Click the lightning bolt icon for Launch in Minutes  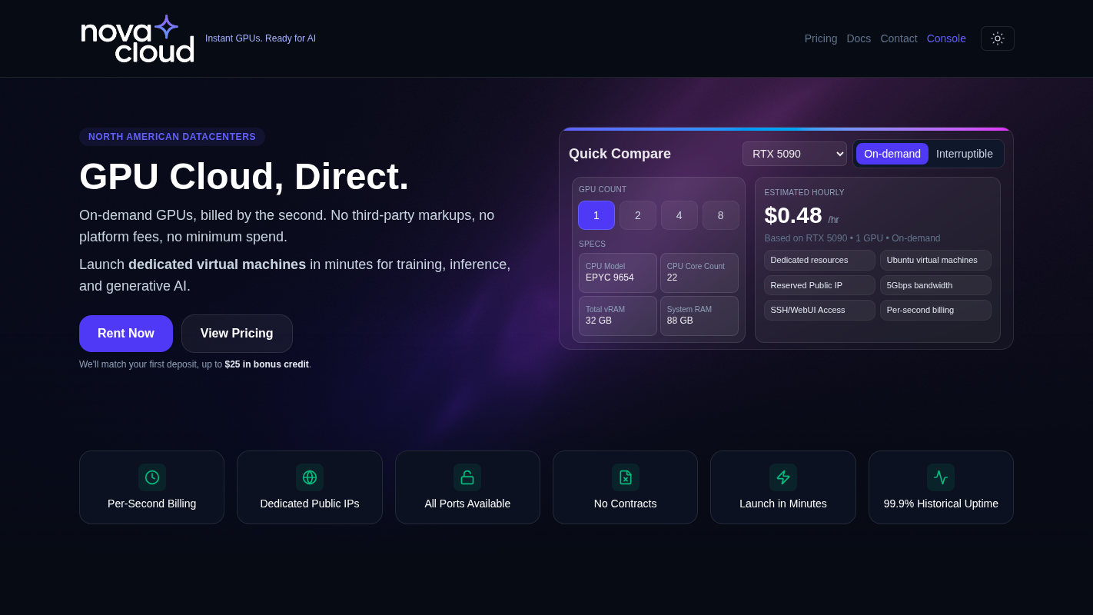[x=783, y=477]
